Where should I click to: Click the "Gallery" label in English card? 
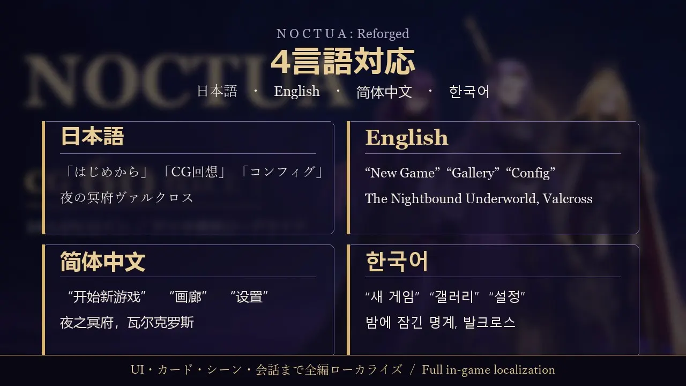473,173
